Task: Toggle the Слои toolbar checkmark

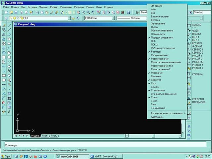Action: [153, 83]
